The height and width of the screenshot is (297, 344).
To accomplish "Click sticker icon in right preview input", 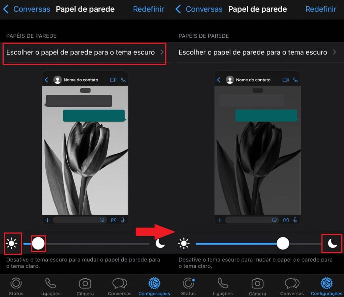I will pyautogui.click(x=274, y=220).
